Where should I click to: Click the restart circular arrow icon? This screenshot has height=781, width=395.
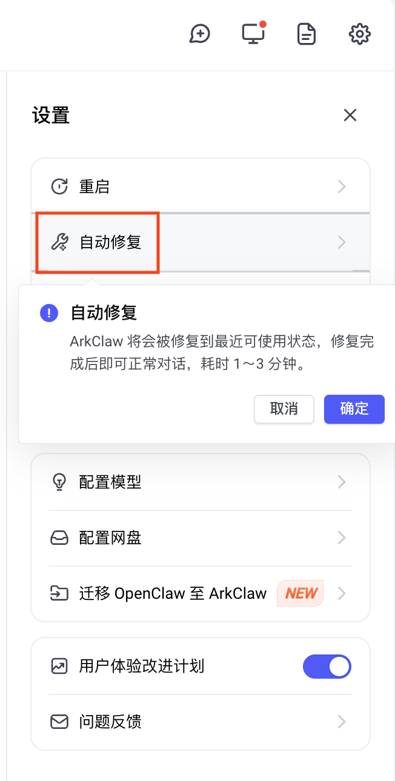(x=59, y=186)
